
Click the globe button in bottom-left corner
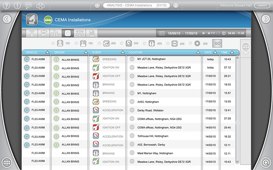pyautogui.click(x=7, y=163)
